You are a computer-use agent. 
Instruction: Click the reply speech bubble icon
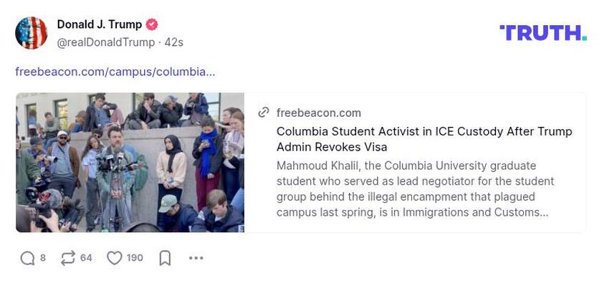[27, 258]
